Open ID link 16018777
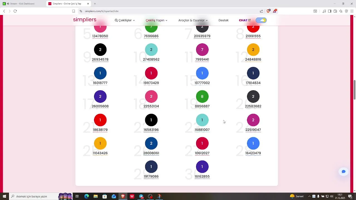 coord(100,83)
